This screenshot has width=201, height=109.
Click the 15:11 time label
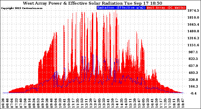(x=130, y=103)
